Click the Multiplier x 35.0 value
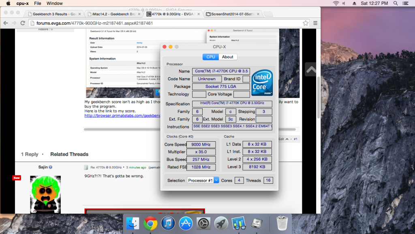Screen dimensions: 415x234 (201, 152)
